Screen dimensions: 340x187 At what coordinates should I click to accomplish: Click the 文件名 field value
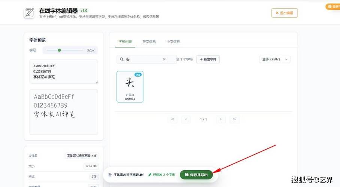[82, 156]
